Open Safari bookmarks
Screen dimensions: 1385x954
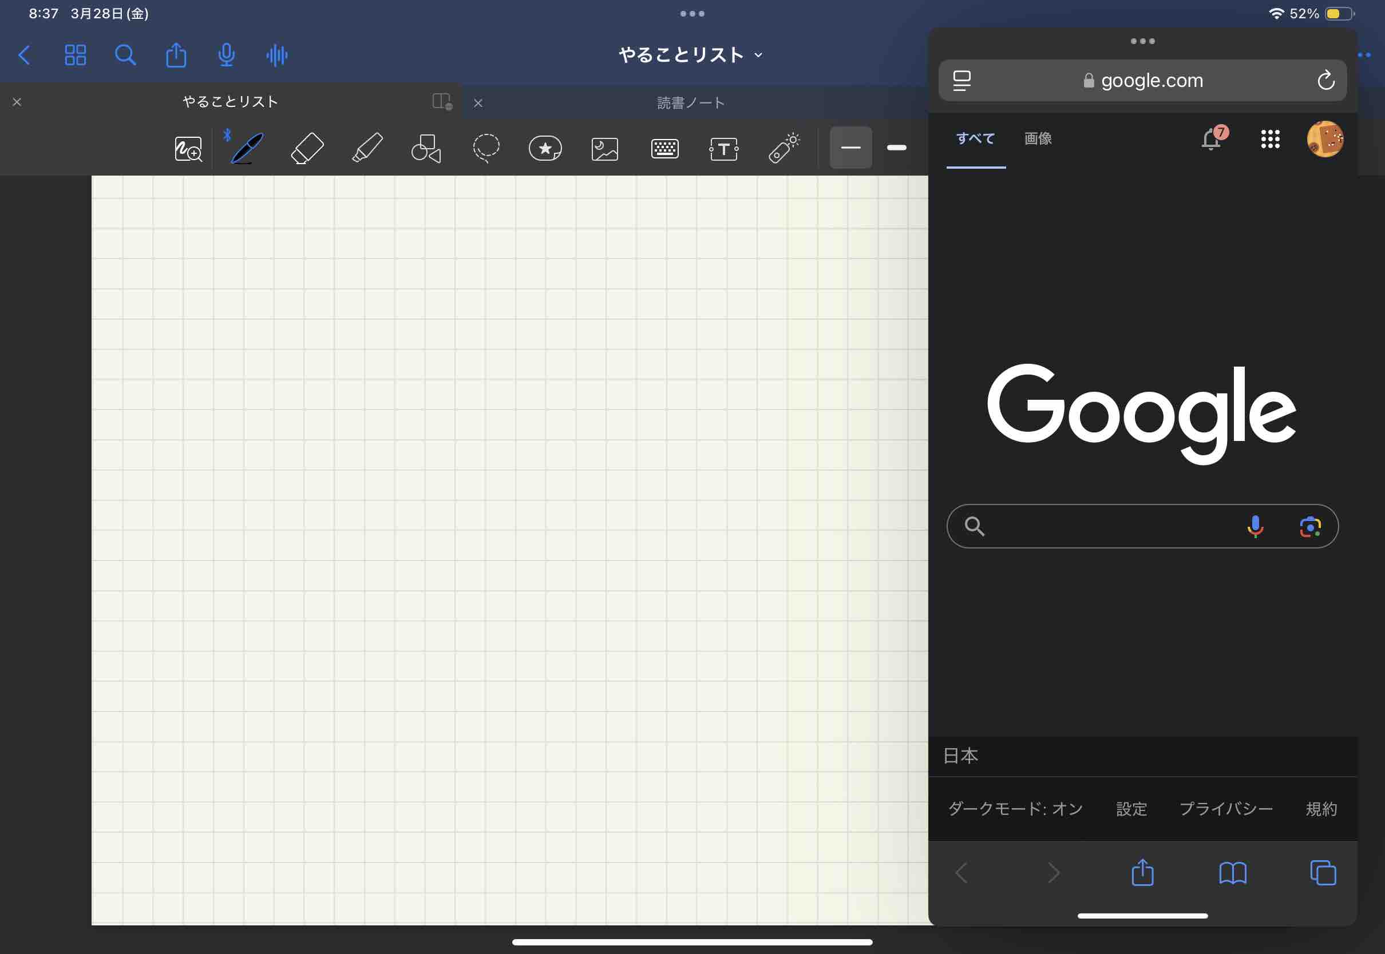pyautogui.click(x=1233, y=873)
